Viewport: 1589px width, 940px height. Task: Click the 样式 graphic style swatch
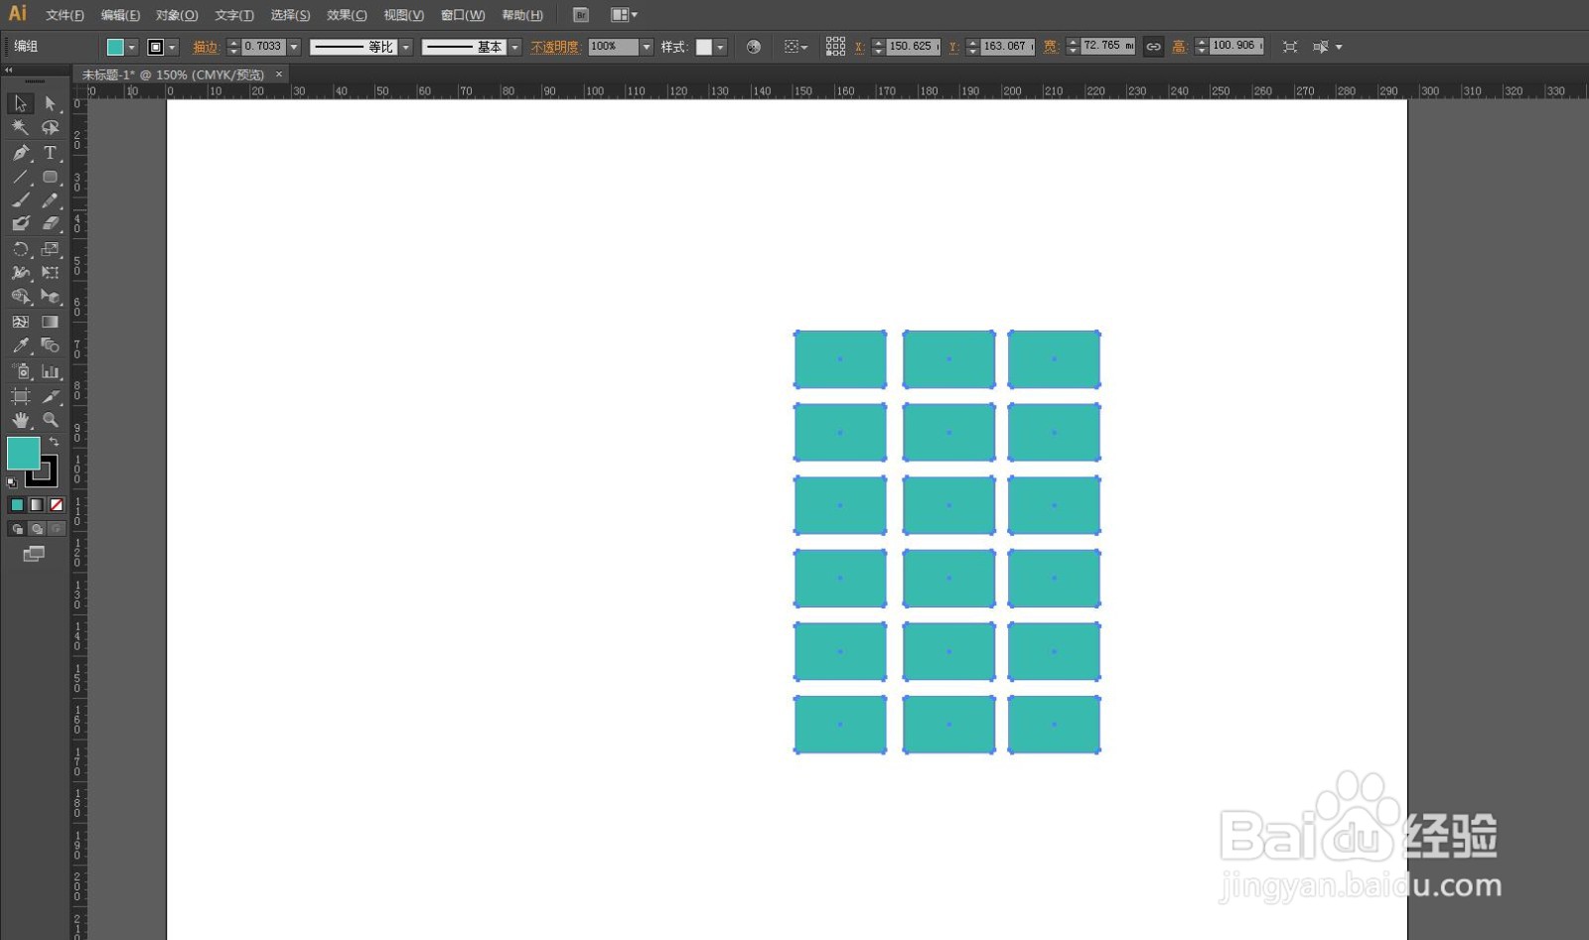[704, 47]
